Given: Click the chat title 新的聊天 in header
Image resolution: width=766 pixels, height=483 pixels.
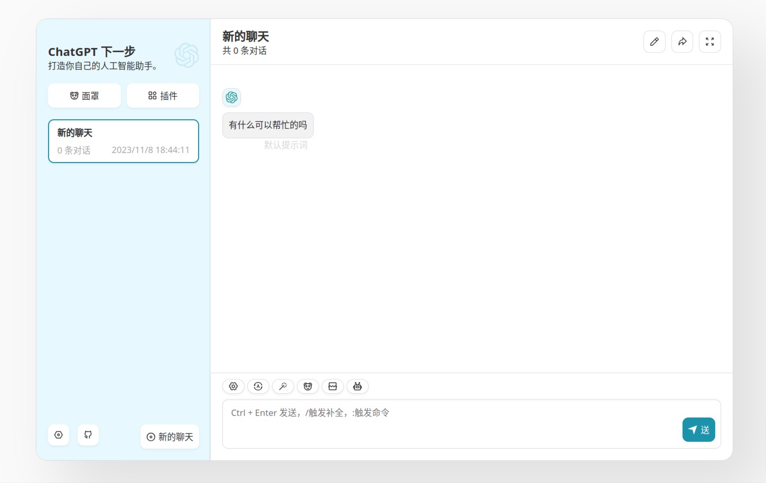Looking at the screenshot, I should tap(246, 36).
